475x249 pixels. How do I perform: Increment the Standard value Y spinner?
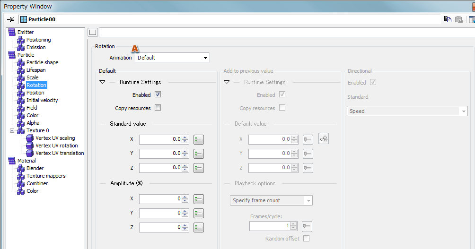pyautogui.click(x=185, y=151)
